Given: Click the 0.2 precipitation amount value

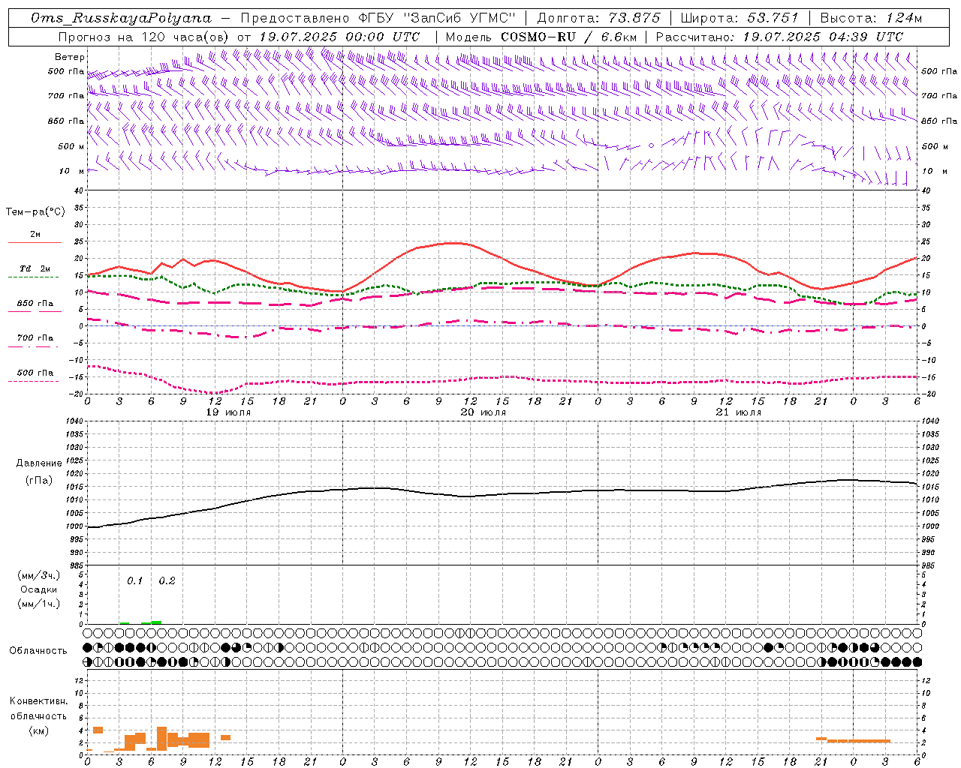Looking at the screenshot, I should pyautogui.click(x=167, y=581).
